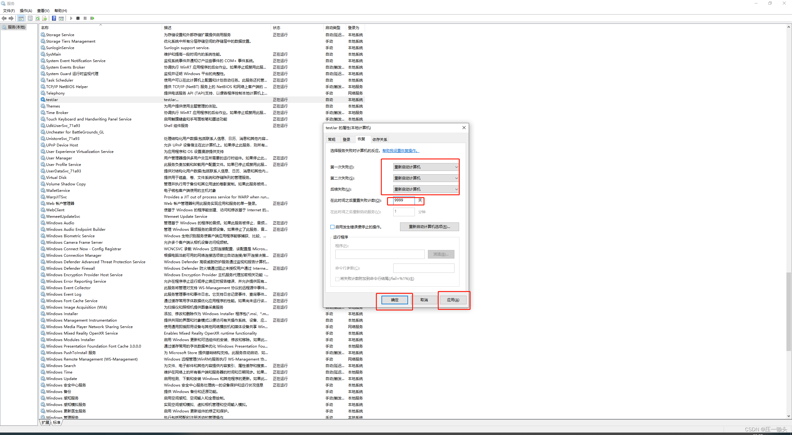Select 第二次失败 restart action dropdown
The image size is (792, 435).
pos(424,178)
